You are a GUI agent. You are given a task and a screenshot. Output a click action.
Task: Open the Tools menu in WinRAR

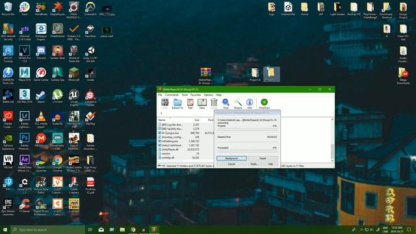point(185,95)
